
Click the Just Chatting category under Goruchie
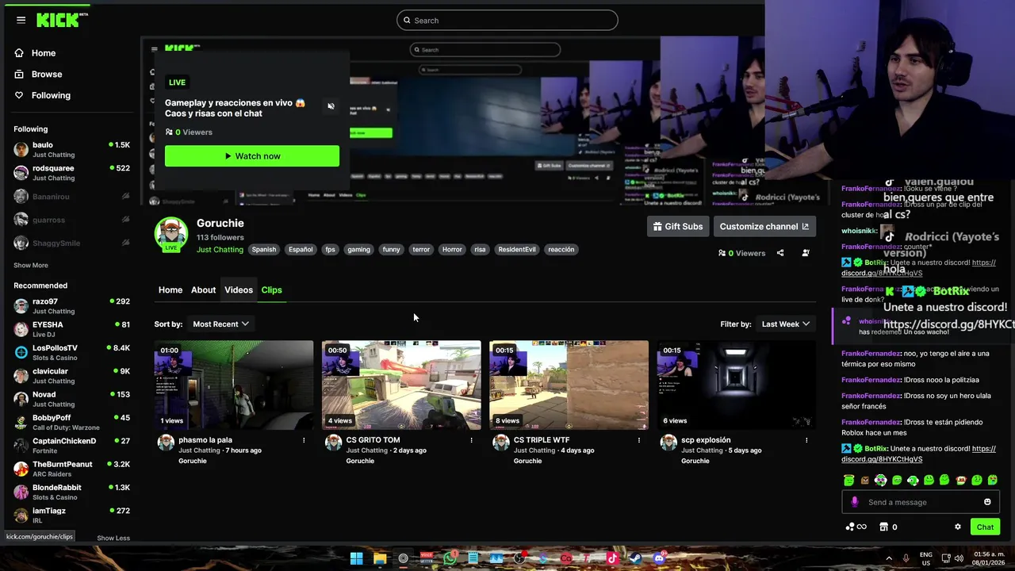(220, 250)
